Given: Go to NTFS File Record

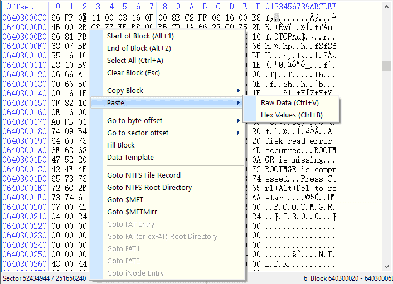Looking at the screenshot, I should 144,175.
